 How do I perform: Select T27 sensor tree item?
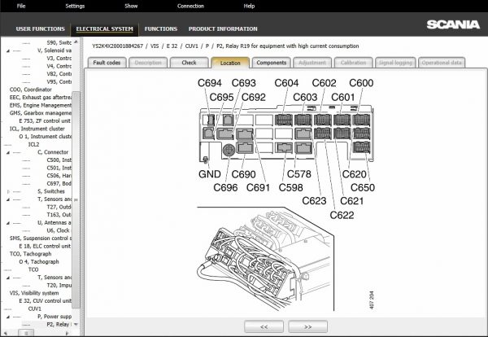59,207
